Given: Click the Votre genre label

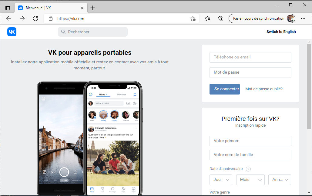Looking at the screenshot, I should (220, 192).
